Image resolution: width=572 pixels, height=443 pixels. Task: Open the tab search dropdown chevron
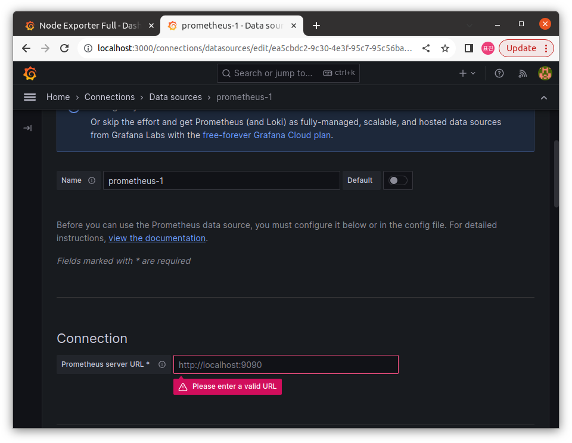(x=470, y=25)
